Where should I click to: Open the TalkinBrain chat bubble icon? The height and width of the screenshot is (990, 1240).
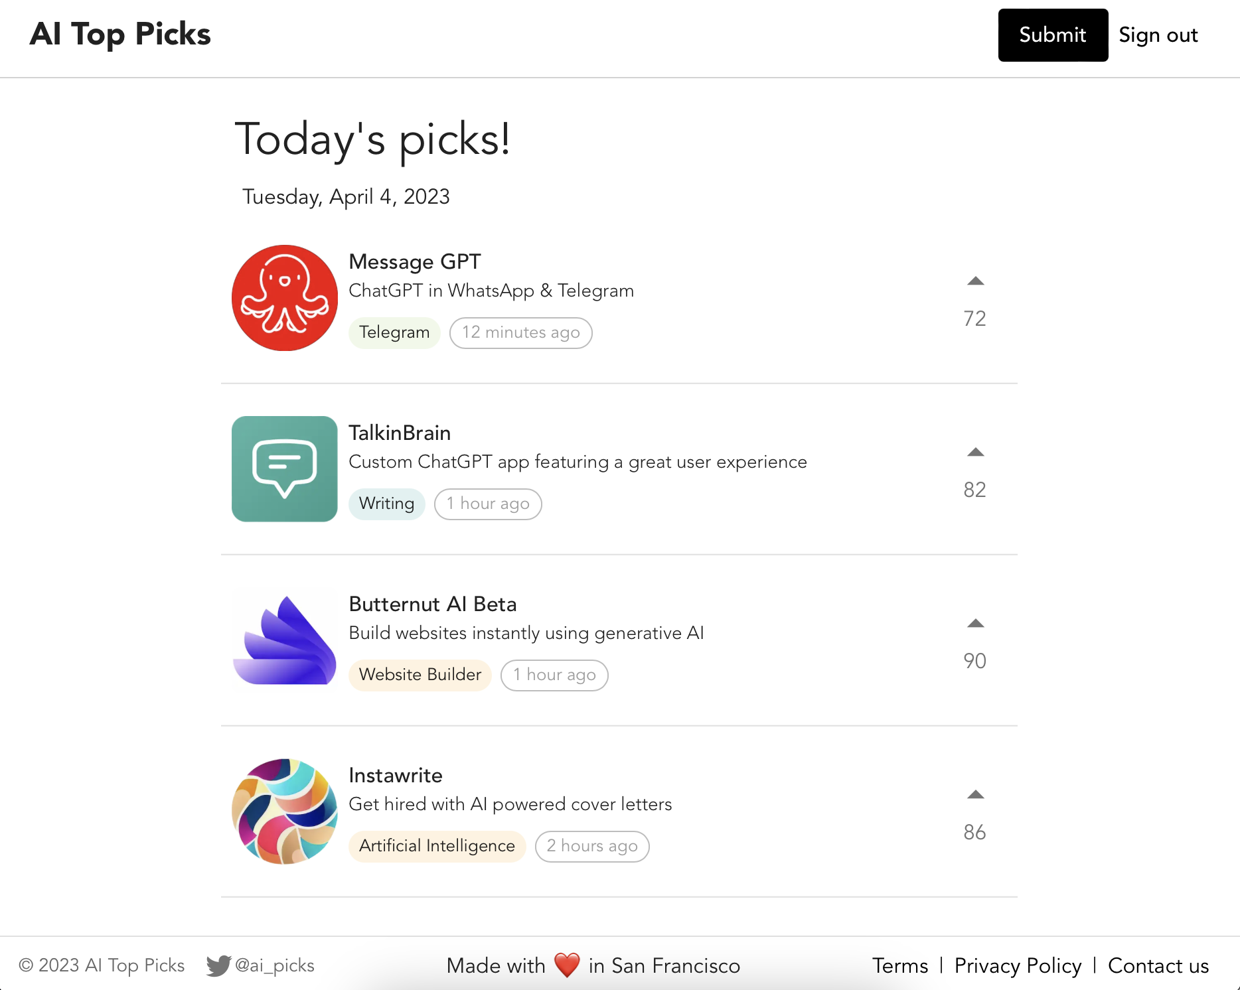285,469
